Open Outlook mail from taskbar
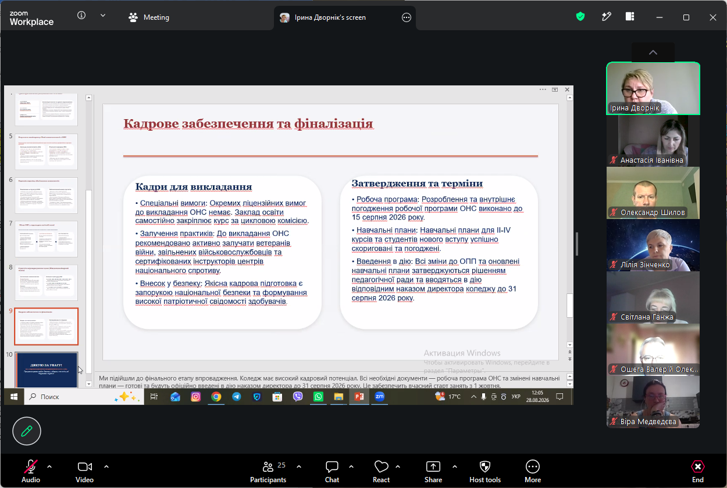 click(x=175, y=396)
